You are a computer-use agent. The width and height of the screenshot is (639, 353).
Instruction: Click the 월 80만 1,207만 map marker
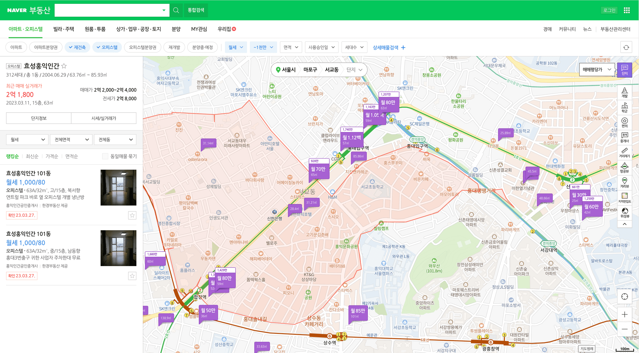389,102
